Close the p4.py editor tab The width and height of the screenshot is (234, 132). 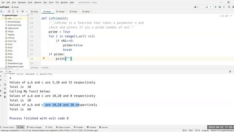[53, 11]
